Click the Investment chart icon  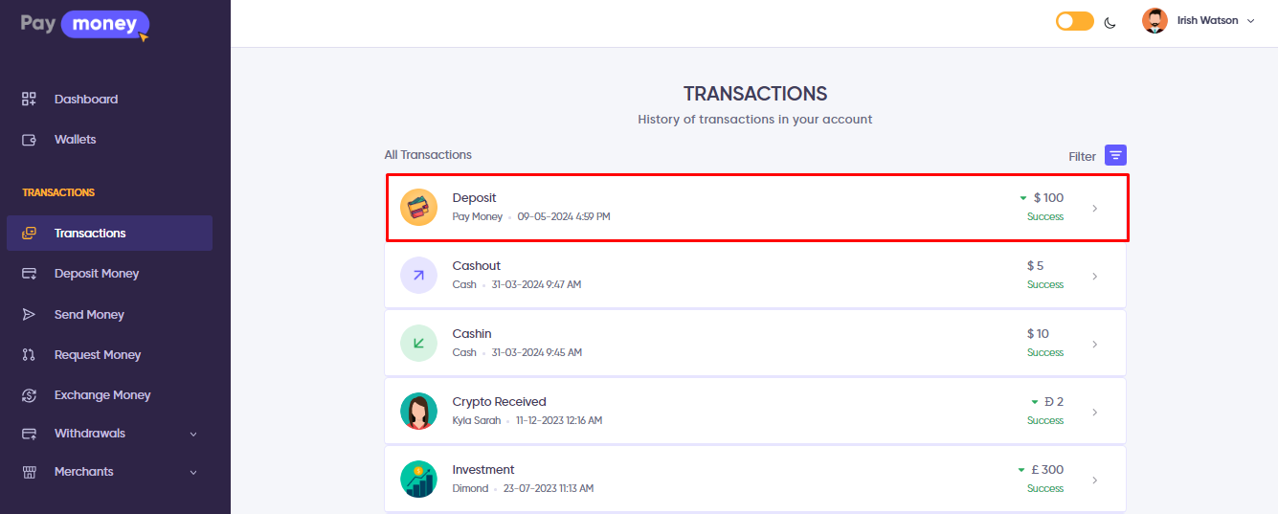coord(418,480)
